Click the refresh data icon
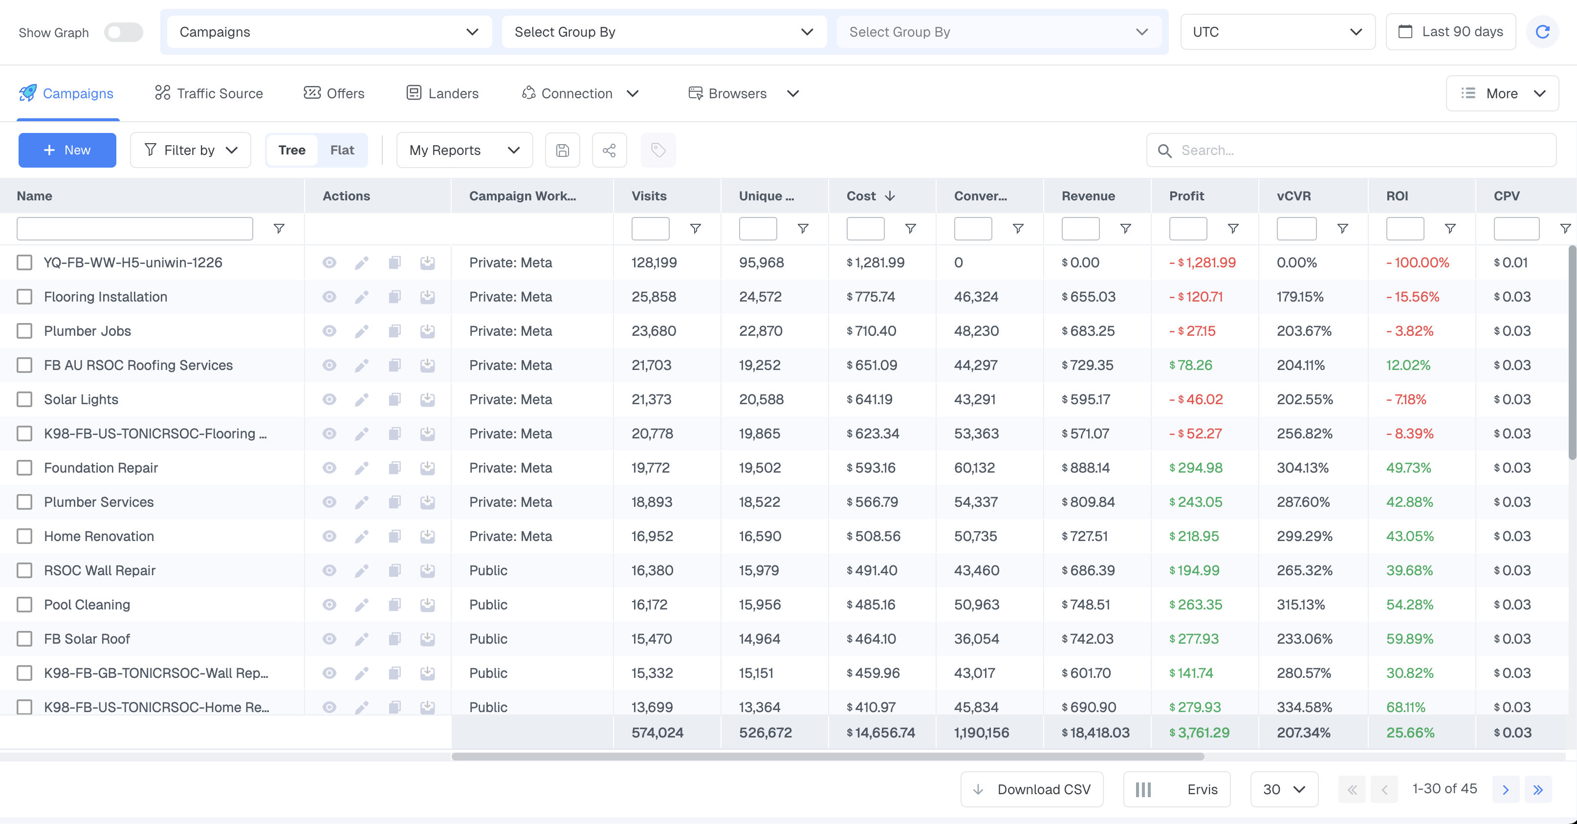The height and width of the screenshot is (824, 1577). (1542, 32)
